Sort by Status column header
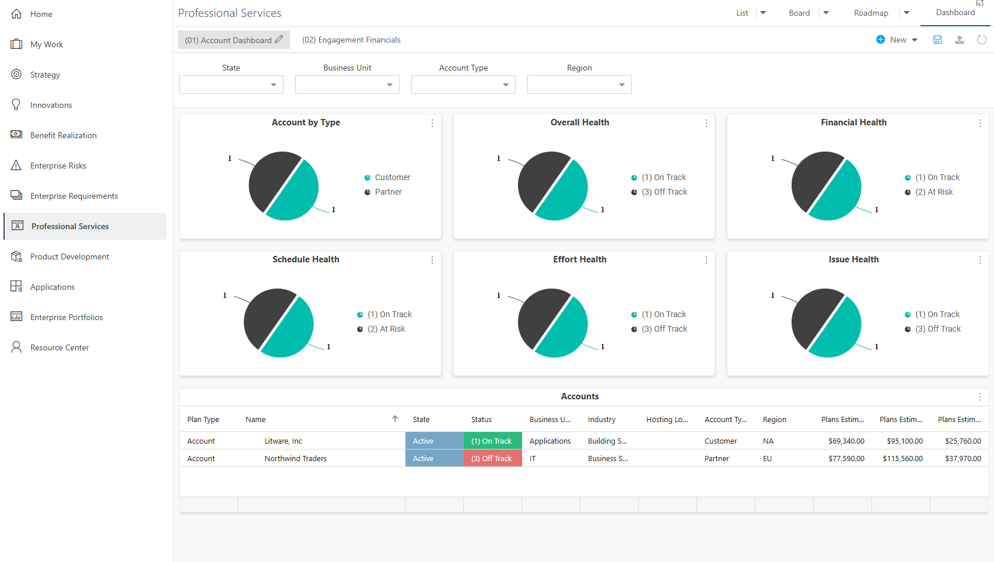The height and width of the screenshot is (562, 994). pos(481,419)
